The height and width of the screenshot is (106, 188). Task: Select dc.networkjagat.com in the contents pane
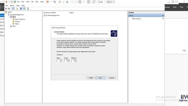tap(52, 15)
